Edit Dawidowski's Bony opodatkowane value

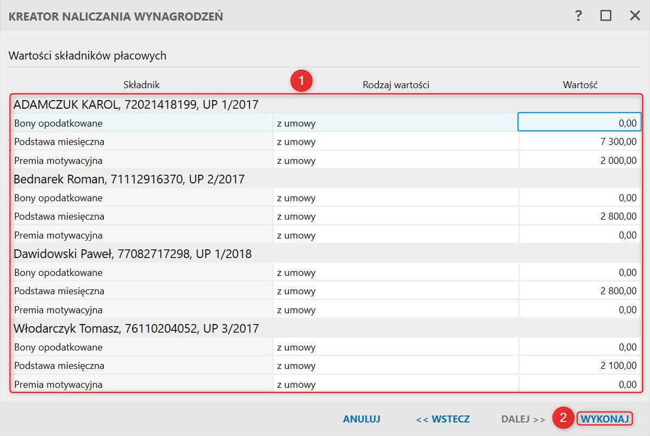[580, 272]
